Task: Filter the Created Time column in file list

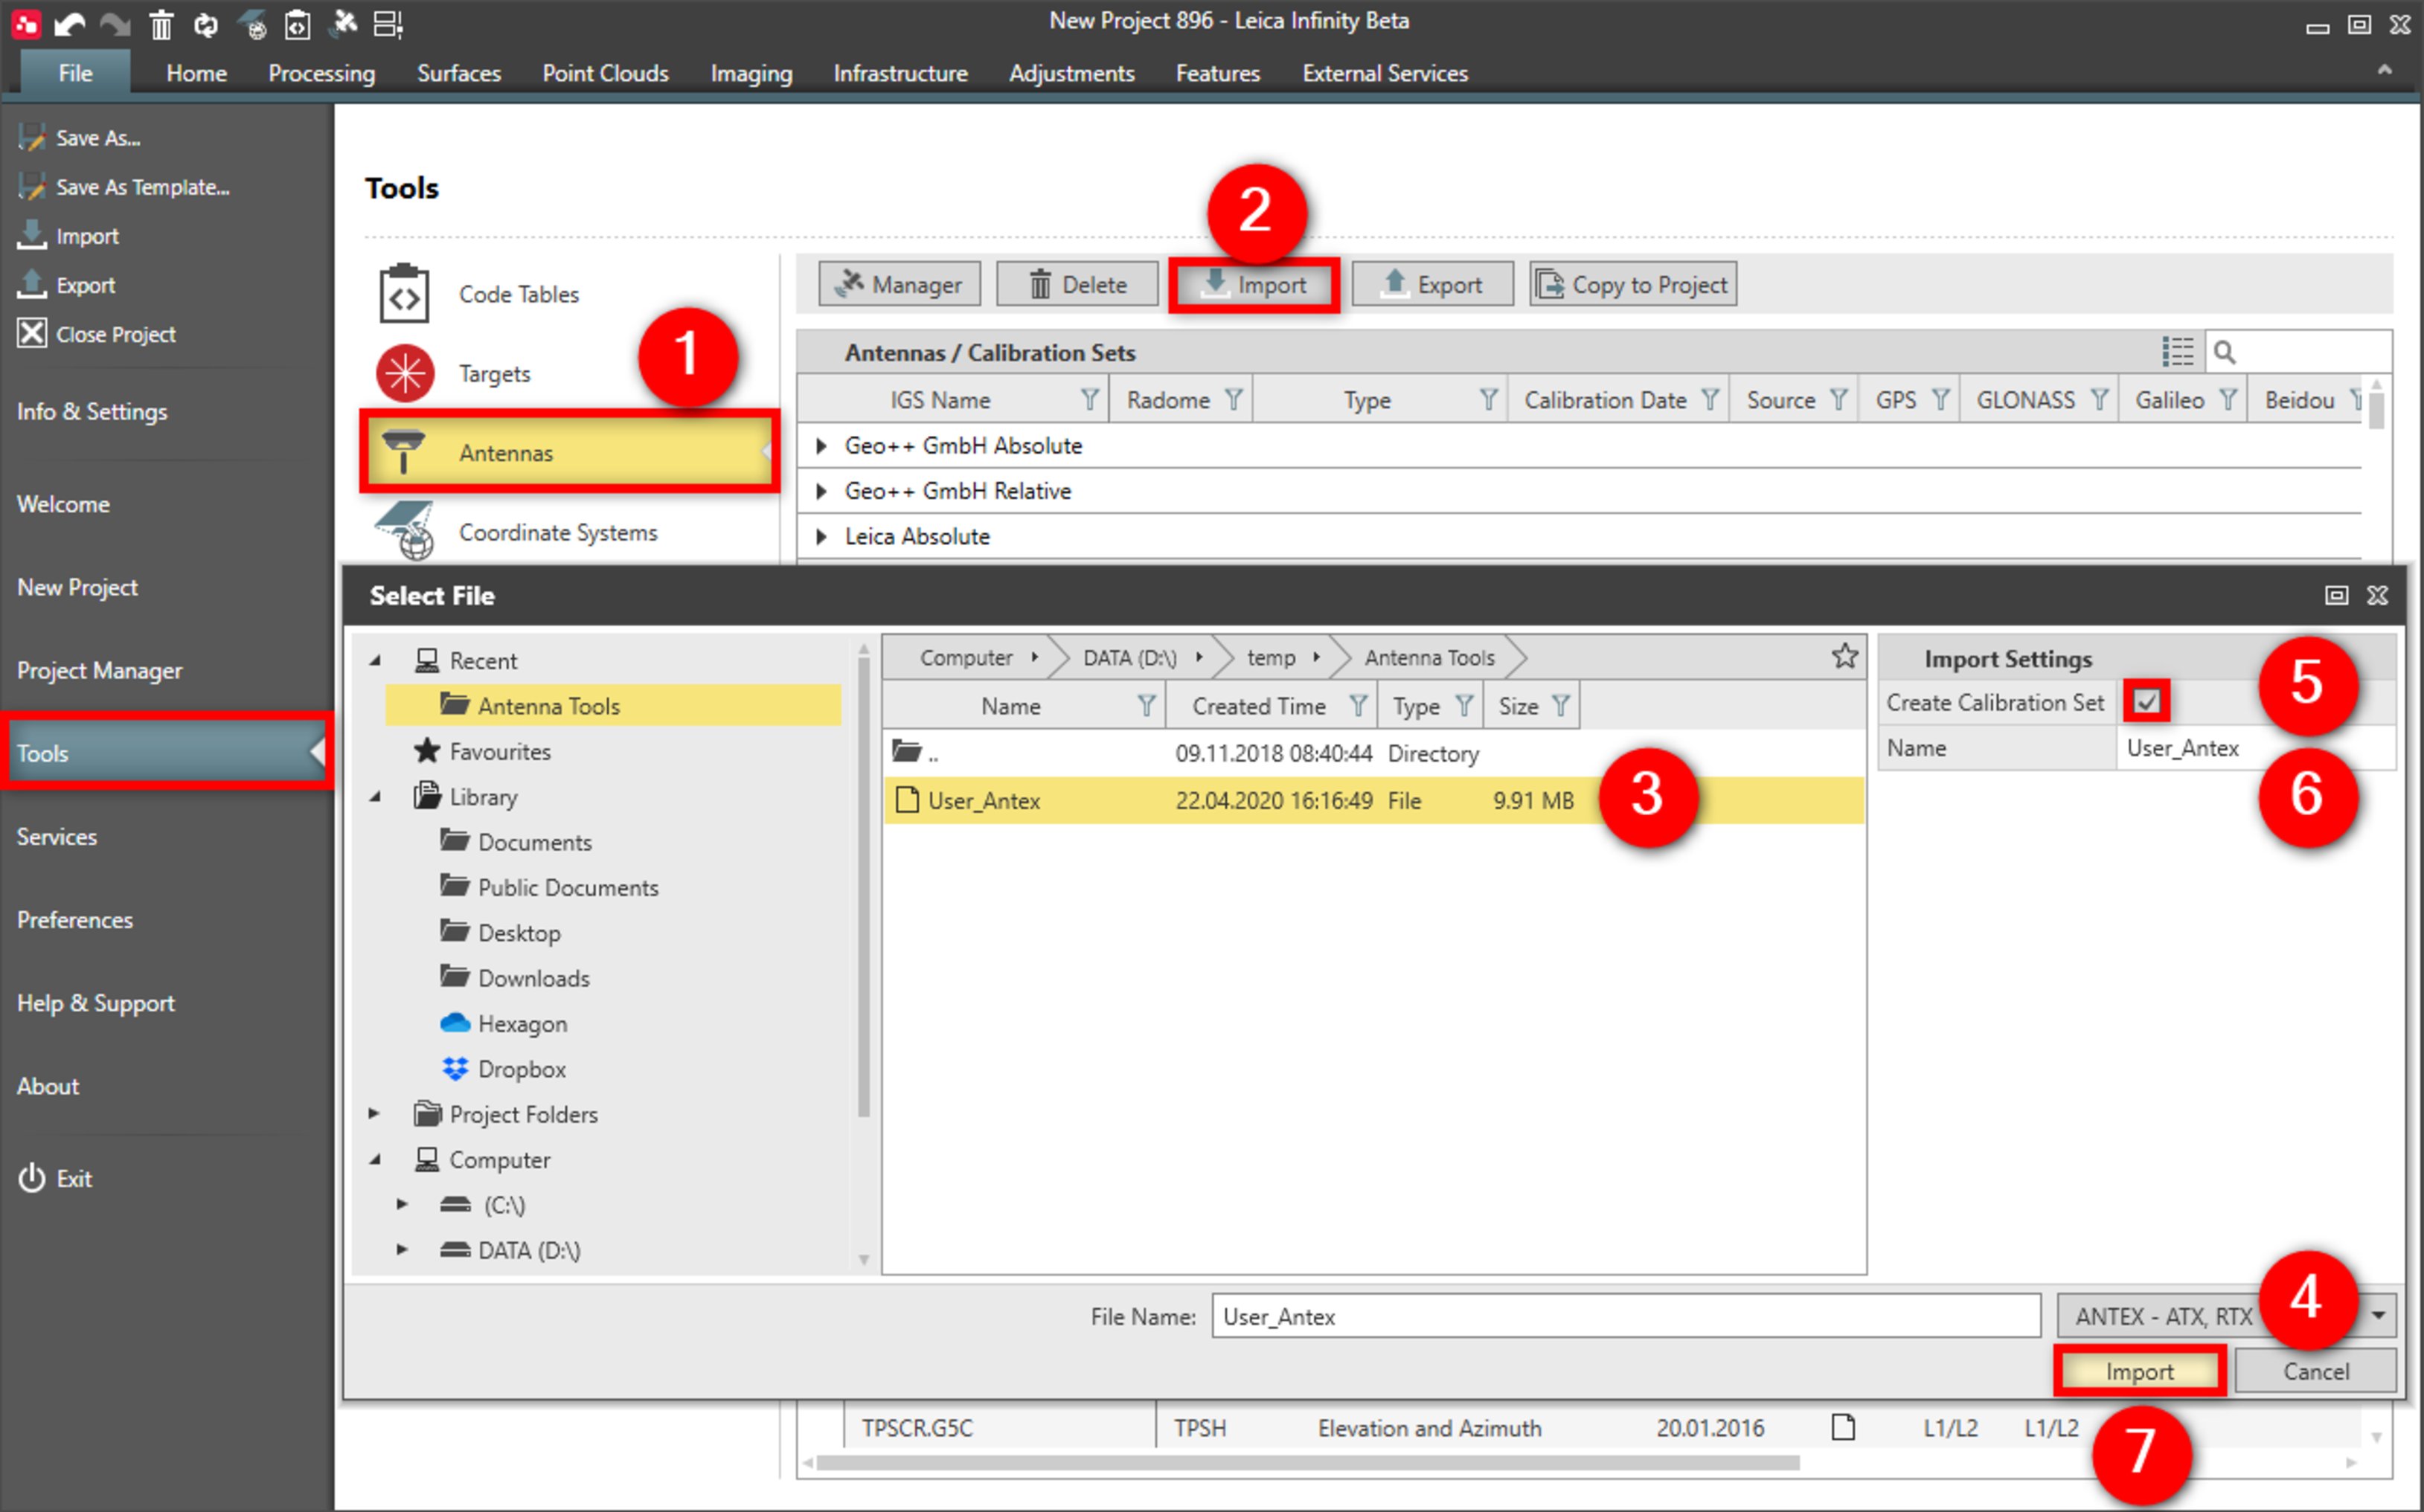Action: click(1358, 706)
